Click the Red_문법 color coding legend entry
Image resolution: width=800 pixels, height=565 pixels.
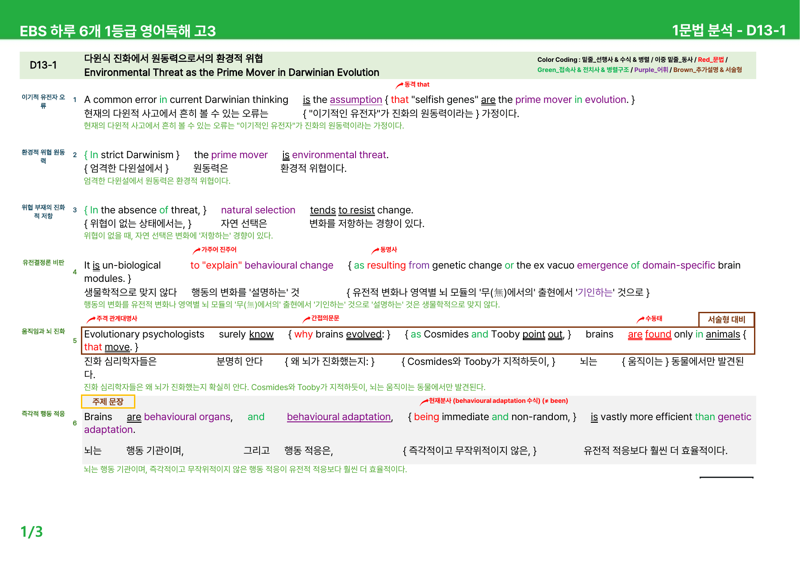pos(711,60)
